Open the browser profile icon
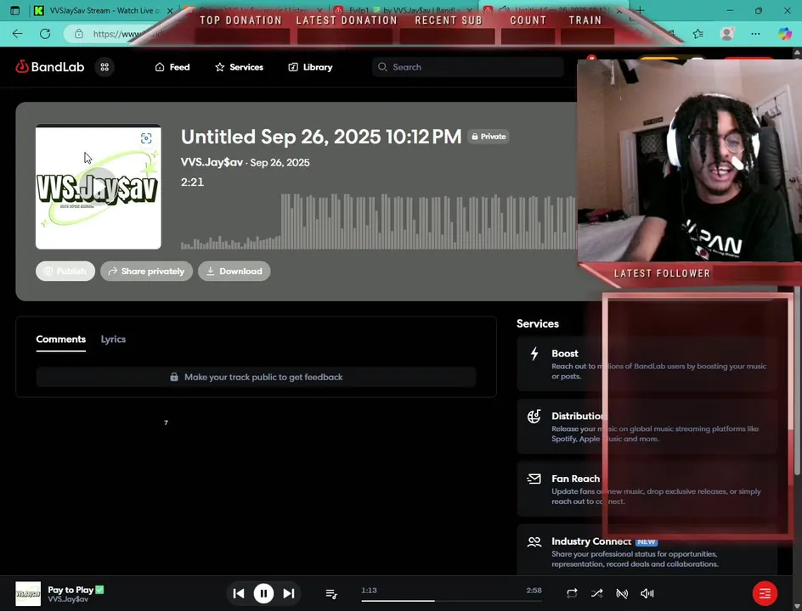The width and height of the screenshot is (802, 611). tap(726, 34)
